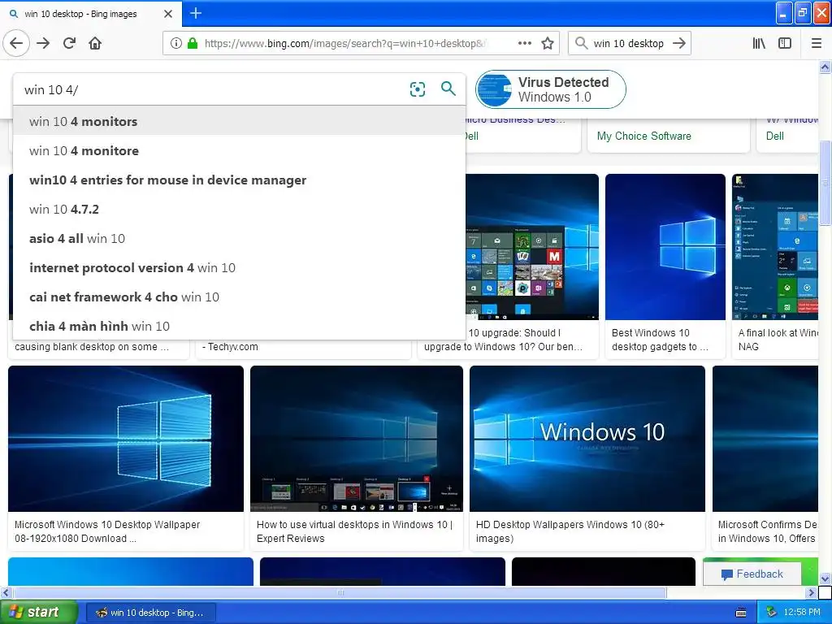Pick 'win10 4 entries for mouse' suggestion
The width and height of the screenshot is (832, 624).
click(240, 180)
